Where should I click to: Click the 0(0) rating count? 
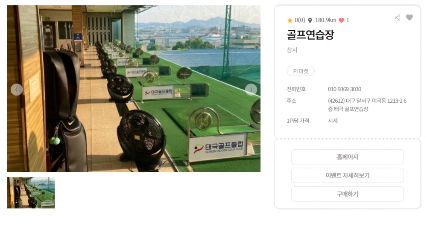click(x=300, y=20)
